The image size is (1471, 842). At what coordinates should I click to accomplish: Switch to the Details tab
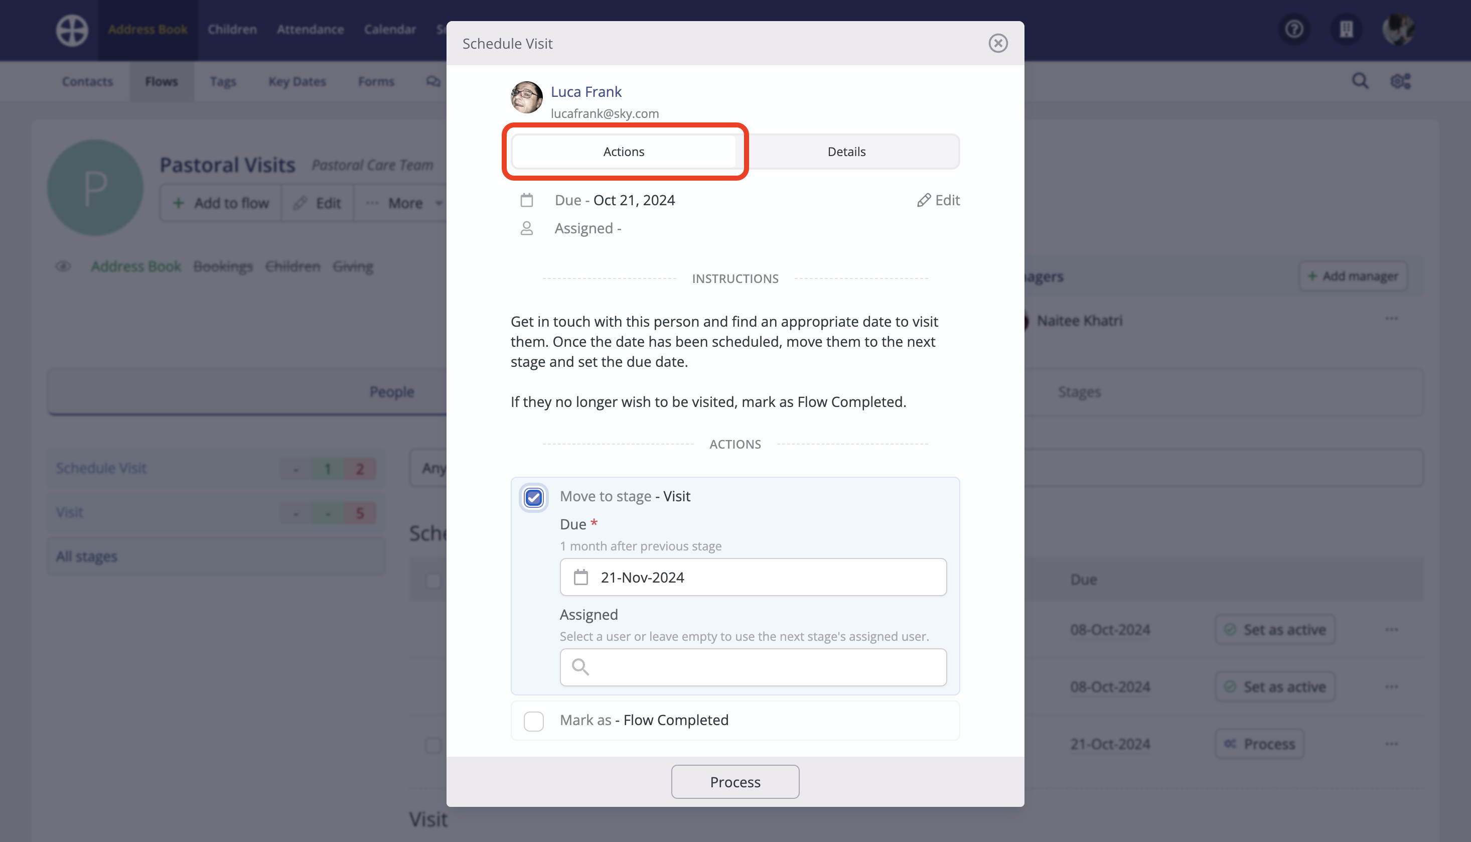click(846, 152)
